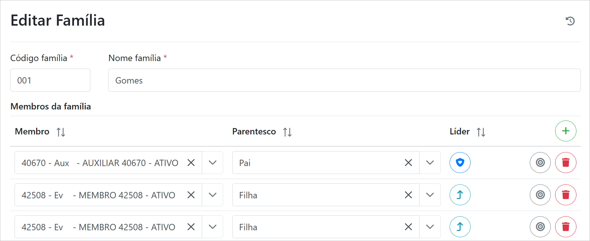Viewport: 590px width, 241px height.
Task: Clear the Pai parentesco selection
Action: 408,163
